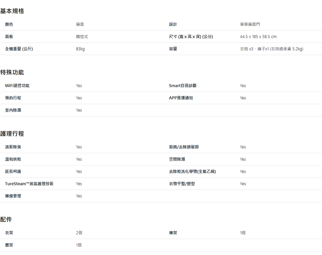Click the 顏色 row label
The width and height of the screenshot is (322, 255).
click(9, 24)
